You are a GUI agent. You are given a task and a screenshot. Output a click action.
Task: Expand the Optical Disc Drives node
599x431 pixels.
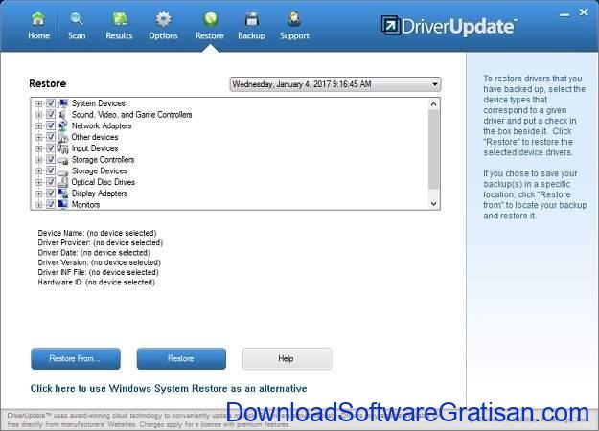tap(38, 182)
